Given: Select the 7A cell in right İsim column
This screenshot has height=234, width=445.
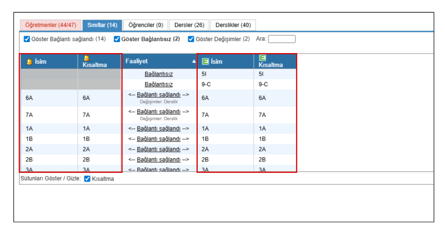Looking at the screenshot, I should coord(205,115).
